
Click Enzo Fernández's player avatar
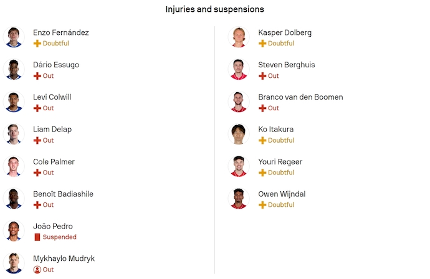click(14, 37)
